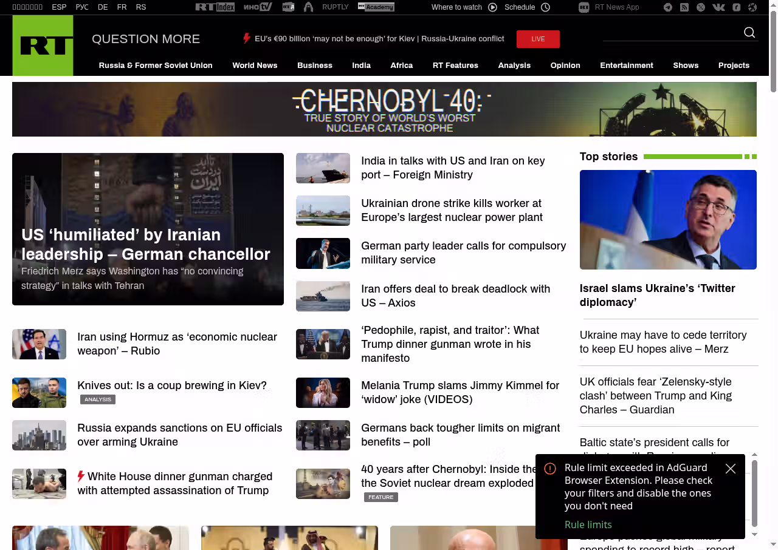Viewport: 778px width, 550px height.
Task: Open the InoTV logo link
Action: click(258, 7)
